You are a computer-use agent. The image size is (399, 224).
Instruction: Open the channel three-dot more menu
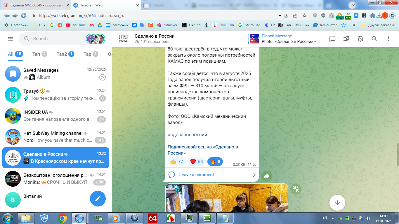pos(388,39)
